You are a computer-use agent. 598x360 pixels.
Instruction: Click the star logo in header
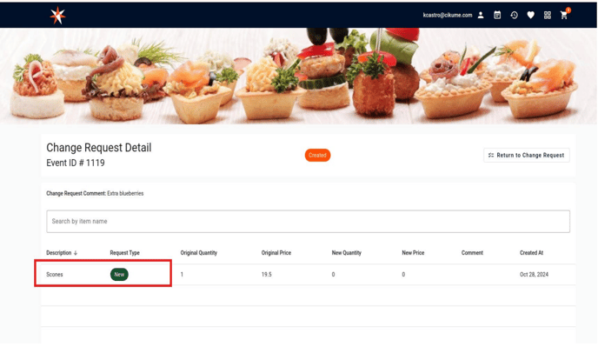tap(57, 16)
